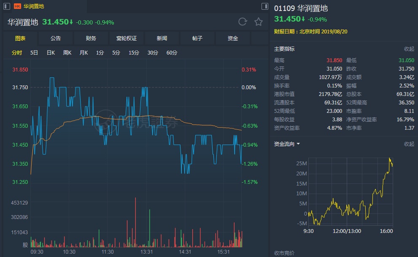Click the 华润置地 title tab
The image size is (418, 257).
tap(34, 6)
